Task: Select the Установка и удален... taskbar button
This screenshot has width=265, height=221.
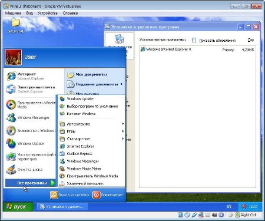Action: pos(62,207)
